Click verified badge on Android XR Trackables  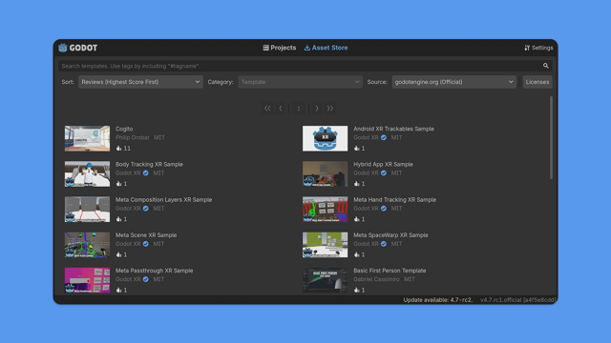click(x=384, y=137)
